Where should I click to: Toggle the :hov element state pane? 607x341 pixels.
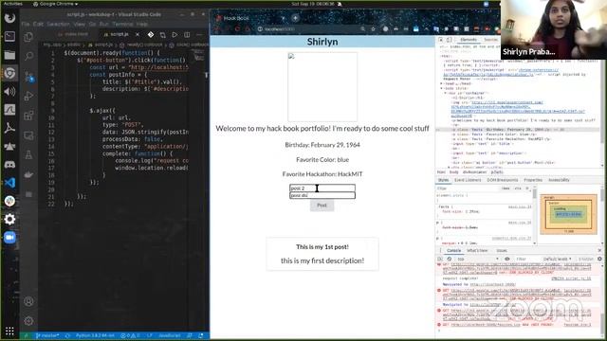506,188
